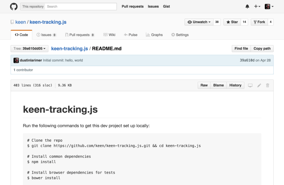
Task: View the 4 forks count
Action: click(x=271, y=22)
